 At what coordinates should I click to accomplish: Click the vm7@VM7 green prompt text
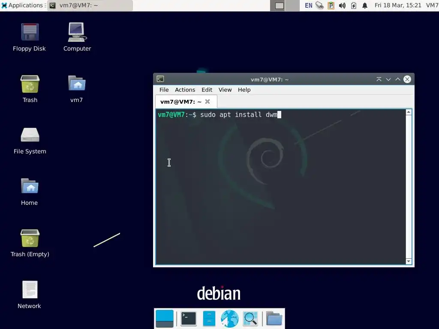pos(171,115)
